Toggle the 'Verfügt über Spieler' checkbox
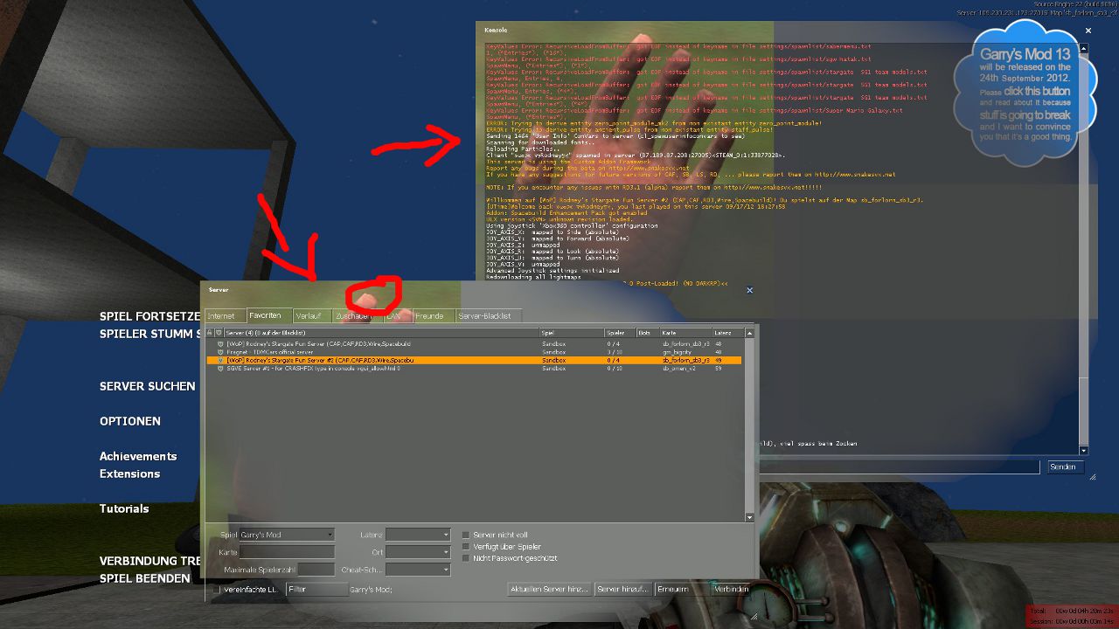Image resolution: width=1119 pixels, height=629 pixels. pos(467,547)
